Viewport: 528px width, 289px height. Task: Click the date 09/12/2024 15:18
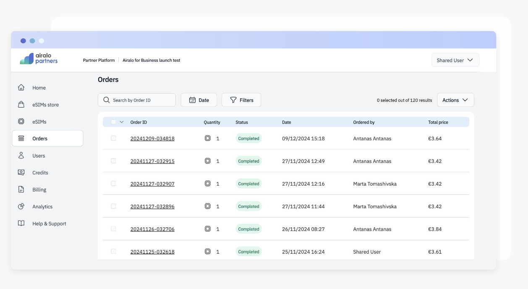pos(303,139)
